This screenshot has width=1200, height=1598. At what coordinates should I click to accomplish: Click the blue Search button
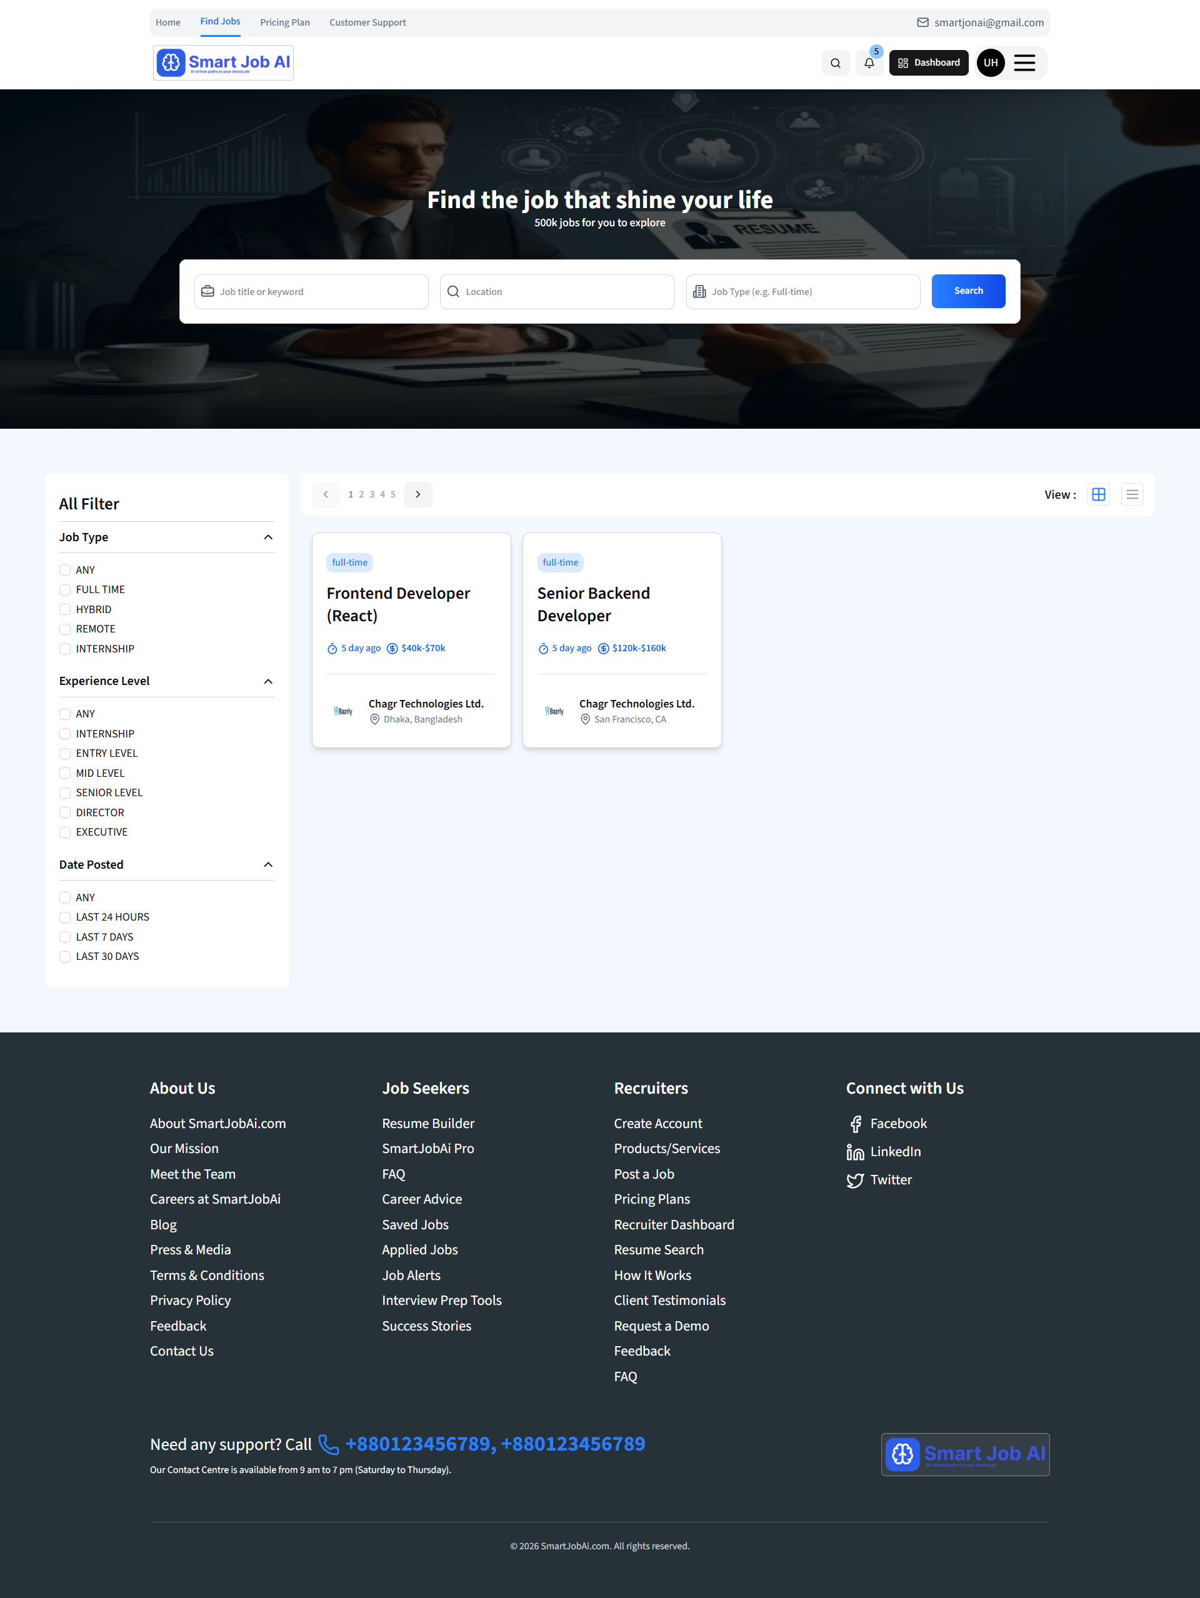coord(968,291)
